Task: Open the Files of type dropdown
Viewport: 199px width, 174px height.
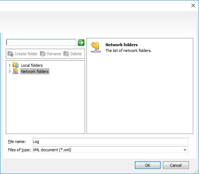Action: coord(185,150)
